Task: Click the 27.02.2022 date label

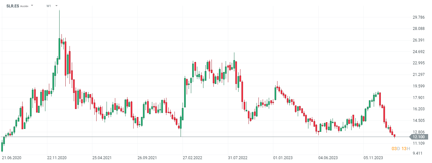Action: 192,158
